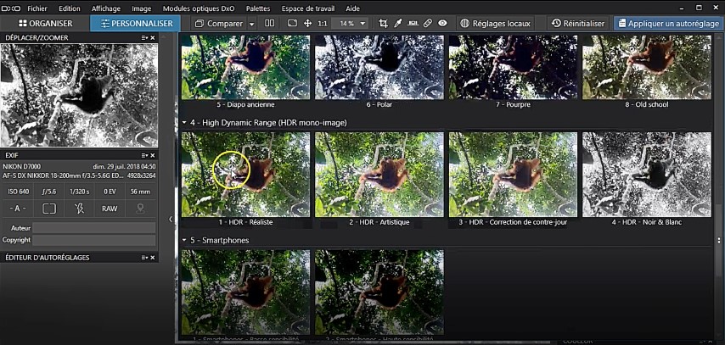The width and height of the screenshot is (725, 345).
Task: Open Réglages locaux
Action: coord(496,24)
